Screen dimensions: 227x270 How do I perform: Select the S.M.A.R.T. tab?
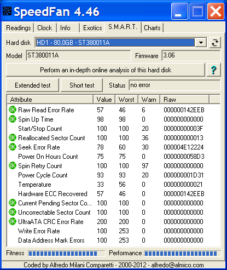click(x=123, y=27)
